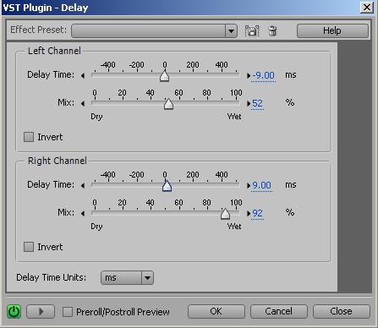Screen dimensions: 378x328
Task: Decrease Left Channel Delay Time with left arrow
Action: pos(83,75)
